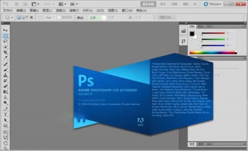Enable New Selection mode button

(x=19, y=17)
